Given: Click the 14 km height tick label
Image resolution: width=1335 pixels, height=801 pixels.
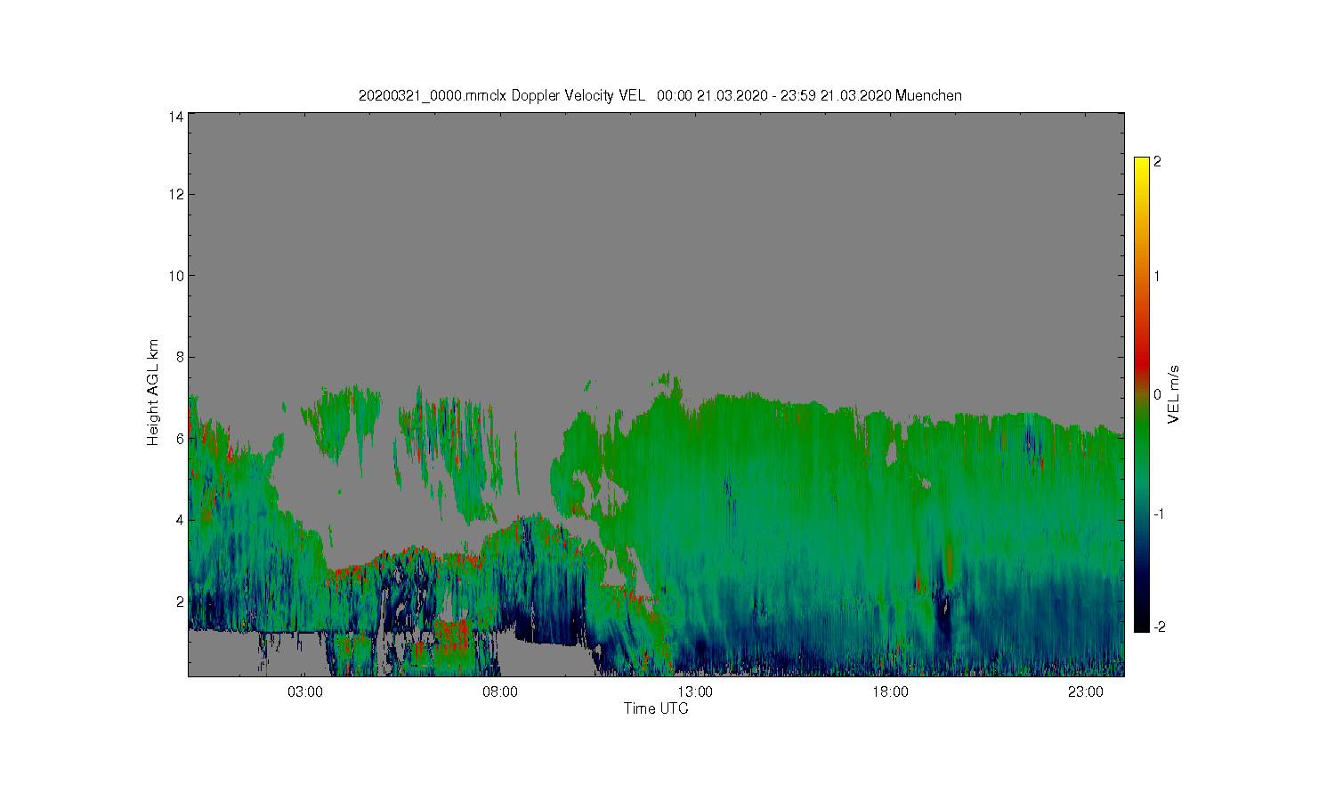Looking at the screenshot, I should 176,117.
